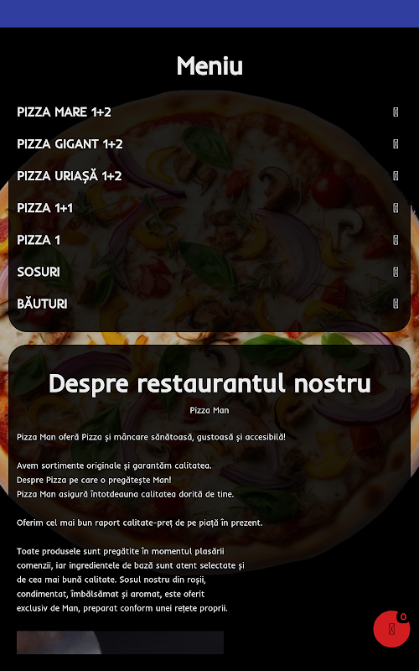419x671 pixels.
Task: Click the Despre restaurantul nostru heading
Action: [x=209, y=383]
